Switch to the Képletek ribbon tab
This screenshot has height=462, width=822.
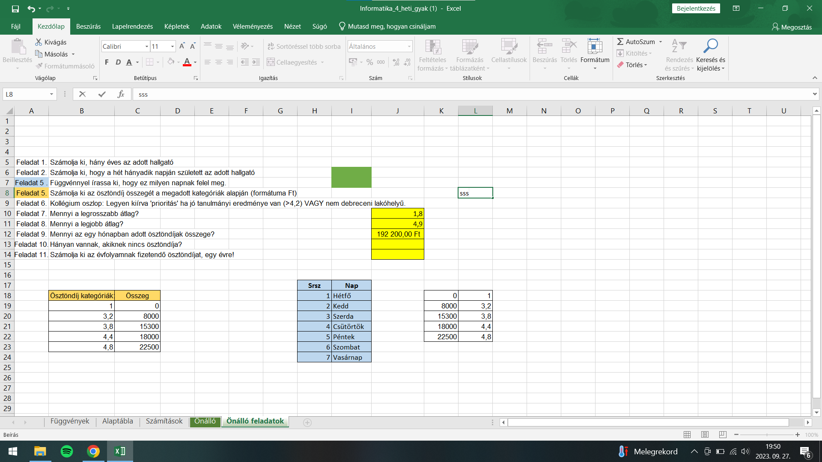176,27
